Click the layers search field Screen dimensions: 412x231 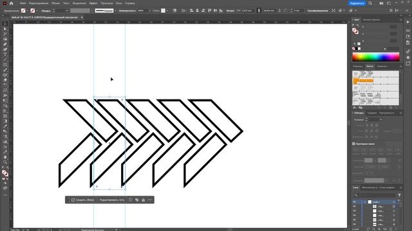pos(375,195)
